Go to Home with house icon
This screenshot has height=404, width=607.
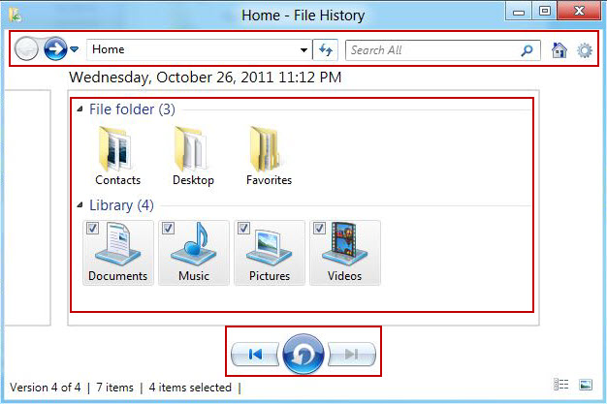click(559, 50)
